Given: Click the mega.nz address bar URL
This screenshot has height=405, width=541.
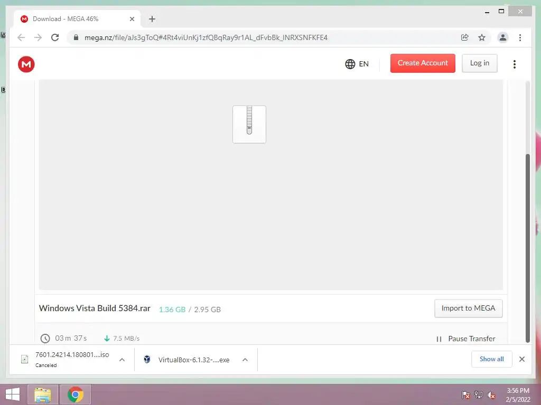Looking at the screenshot, I should pos(206,37).
